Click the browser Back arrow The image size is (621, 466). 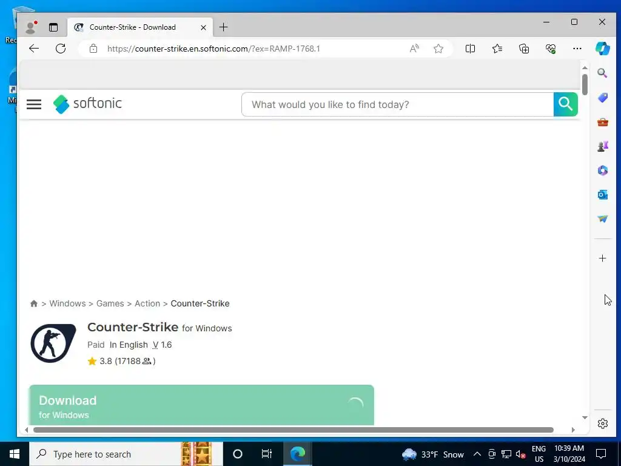pyautogui.click(x=34, y=49)
